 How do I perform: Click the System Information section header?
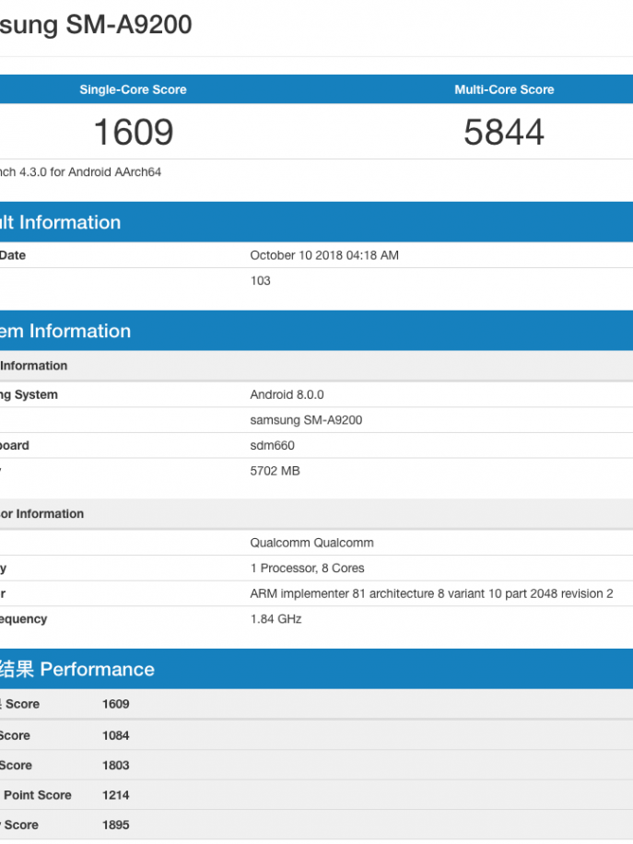point(65,331)
